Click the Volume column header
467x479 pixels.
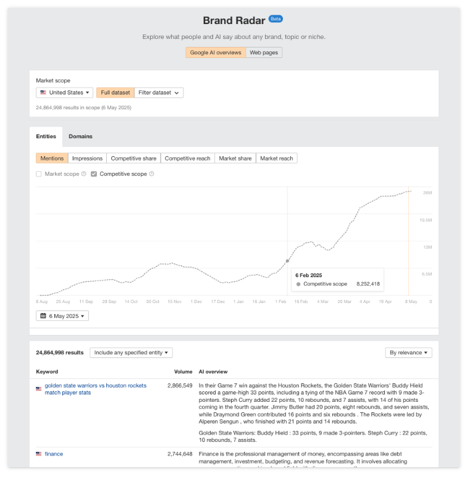(x=183, y=372)
